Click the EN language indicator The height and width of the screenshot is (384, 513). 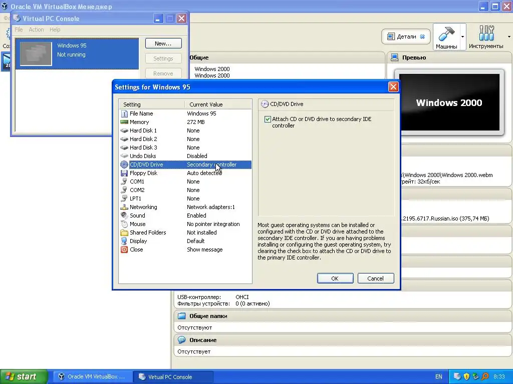pyautogui.click(x=439, y=376)
